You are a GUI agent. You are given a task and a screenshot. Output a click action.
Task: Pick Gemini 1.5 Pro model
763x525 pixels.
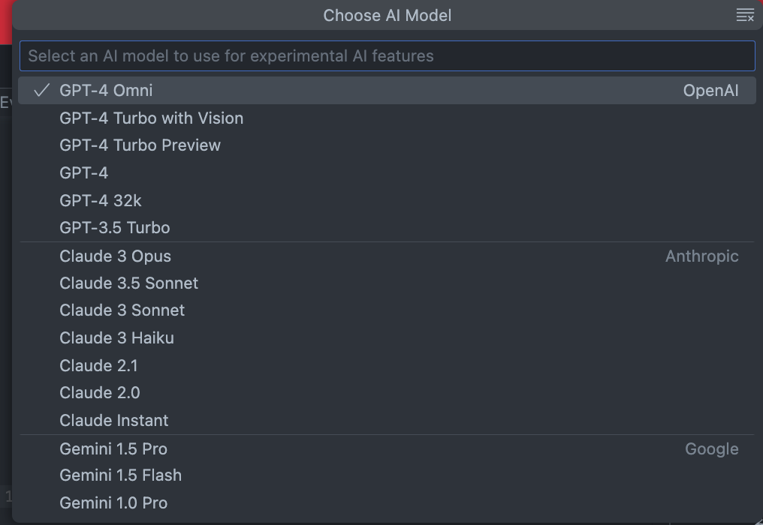(113, 449)
